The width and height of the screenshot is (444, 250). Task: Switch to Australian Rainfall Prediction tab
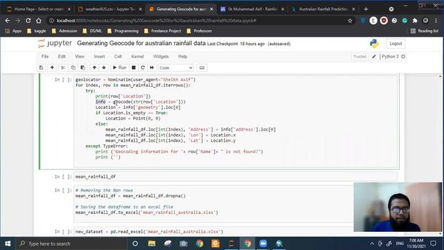click(323, 9)
